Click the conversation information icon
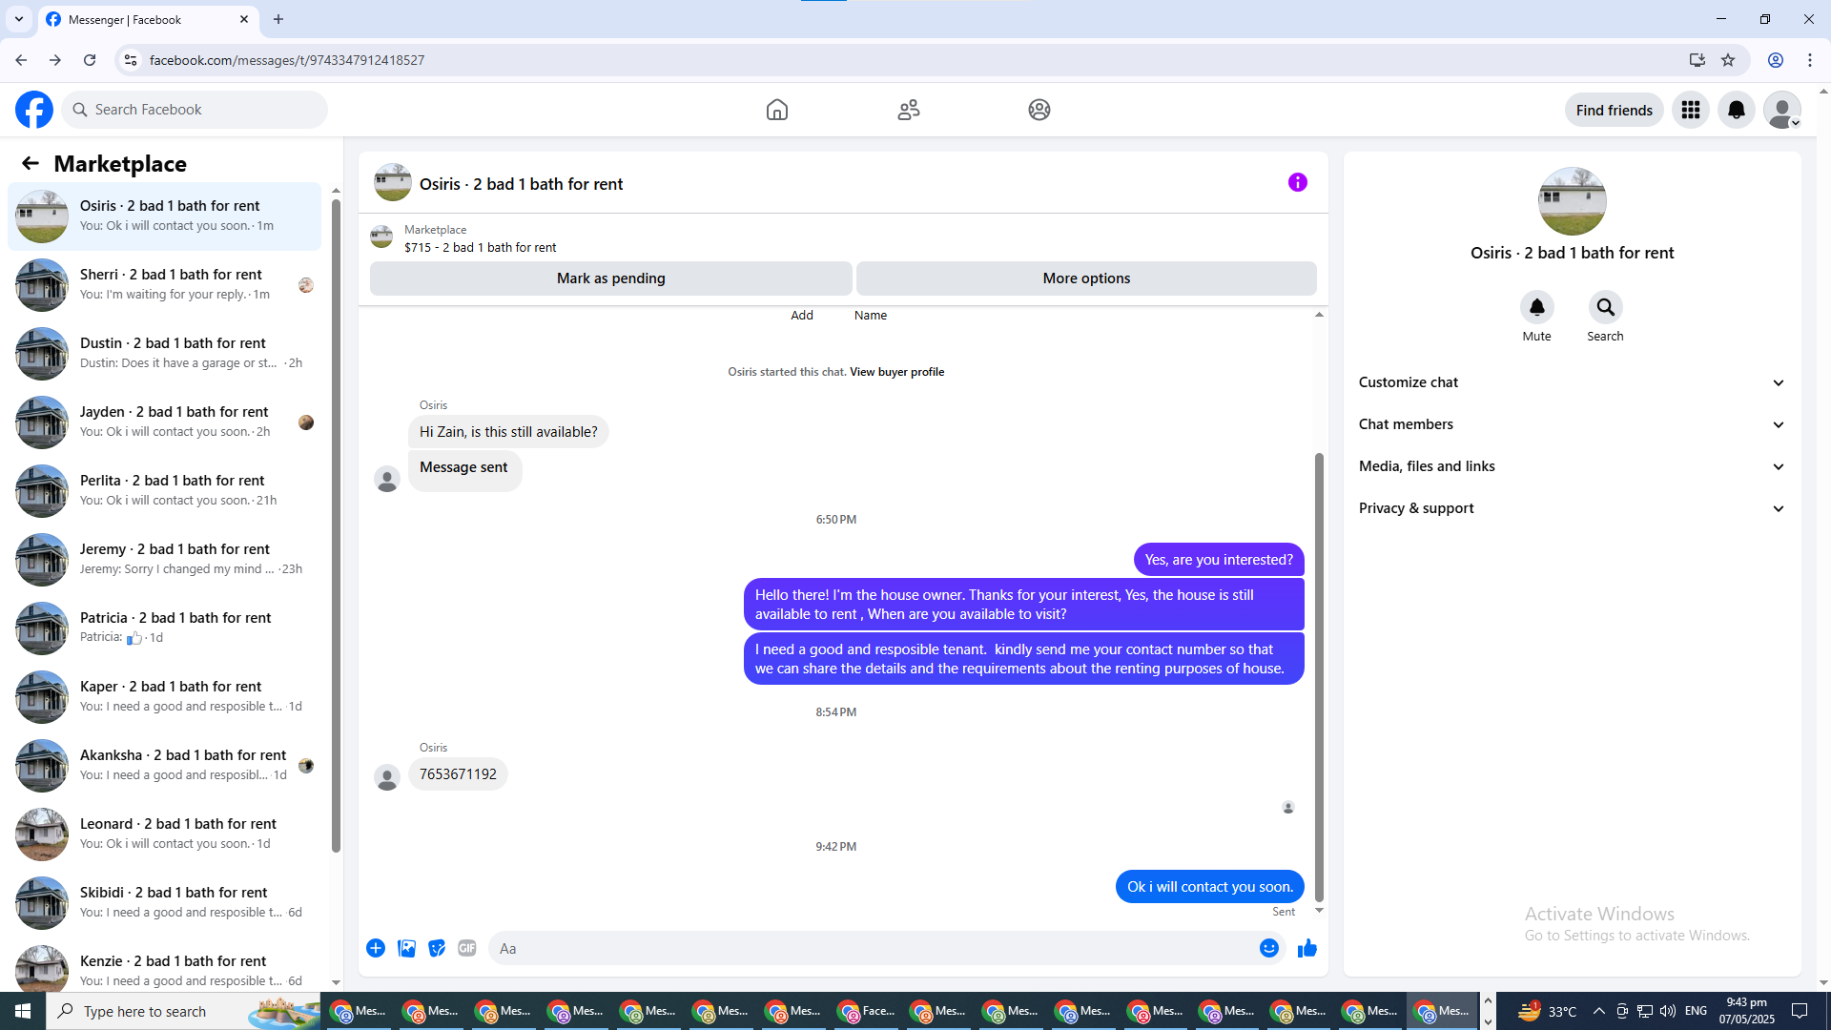 click(1297, 182)
